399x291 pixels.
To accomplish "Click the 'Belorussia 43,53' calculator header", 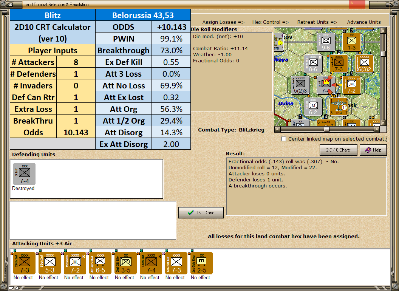I will coord(143,15).
